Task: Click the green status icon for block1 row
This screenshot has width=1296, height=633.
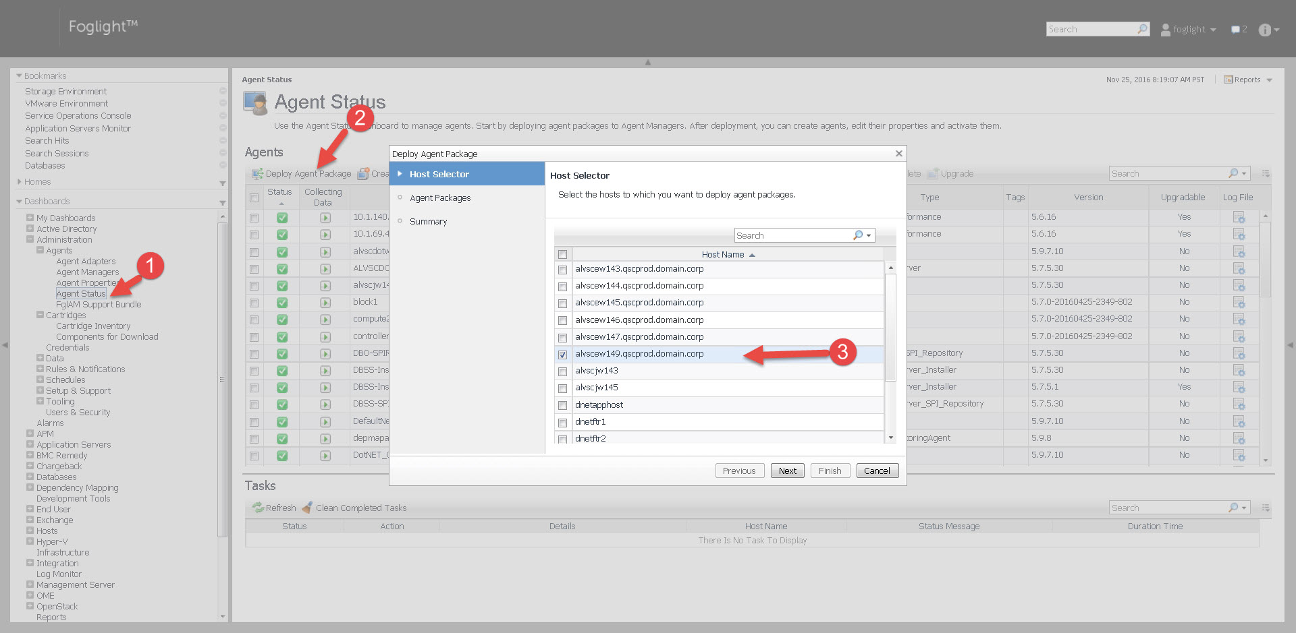Action: tap(282, 303)
